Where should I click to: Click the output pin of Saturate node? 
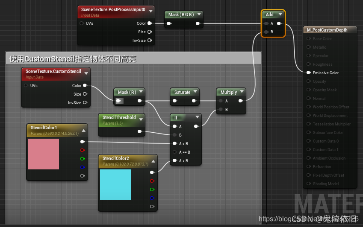pyautogui.click(x=194, y=101)
